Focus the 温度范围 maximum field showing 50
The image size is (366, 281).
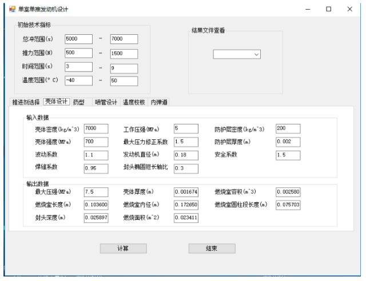pyautogui.click(x=124, y=81)
